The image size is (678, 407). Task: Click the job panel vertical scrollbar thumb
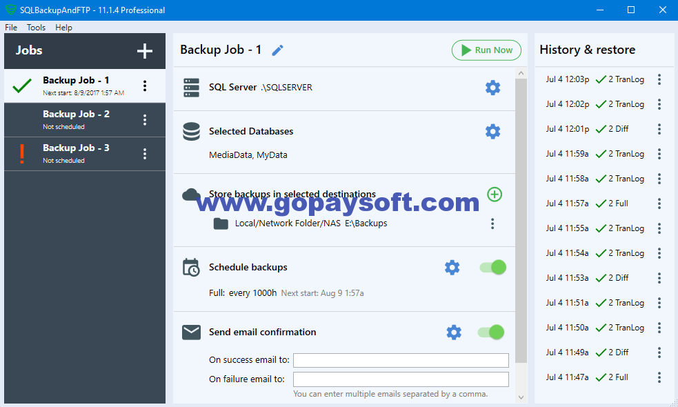(x=521, y=221)
